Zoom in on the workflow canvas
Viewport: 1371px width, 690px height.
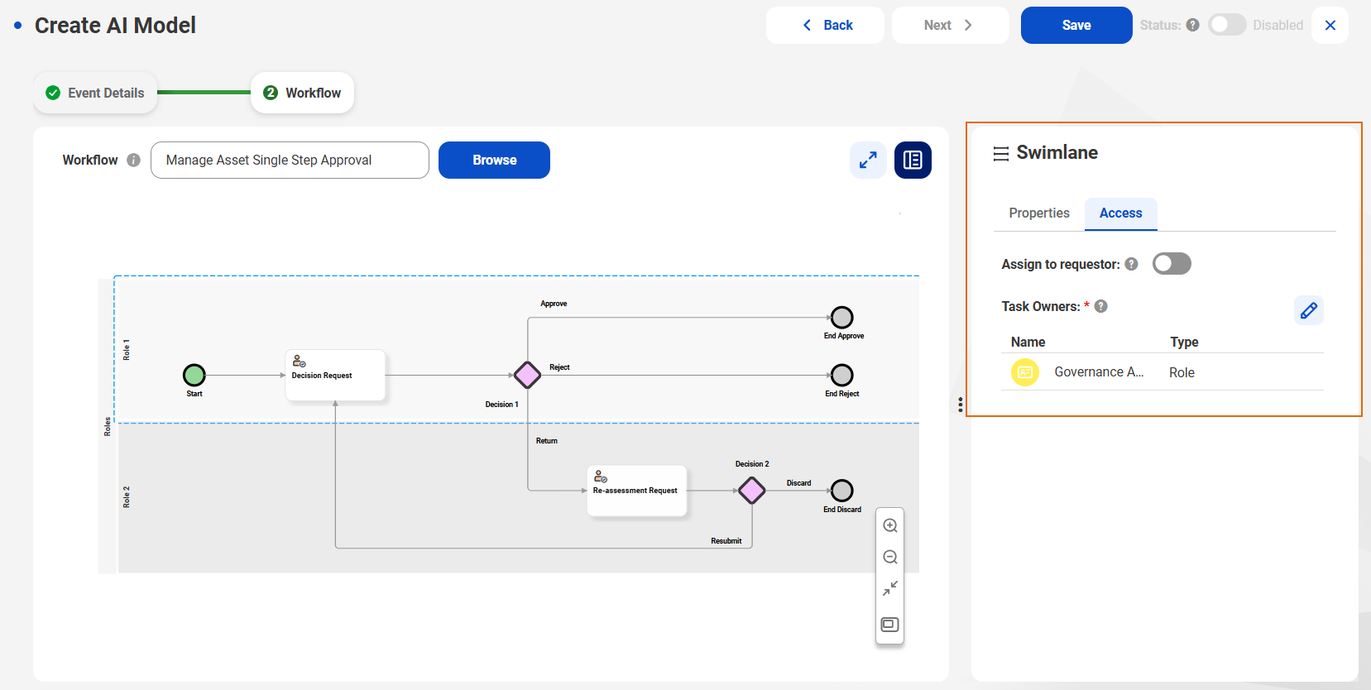890,525
